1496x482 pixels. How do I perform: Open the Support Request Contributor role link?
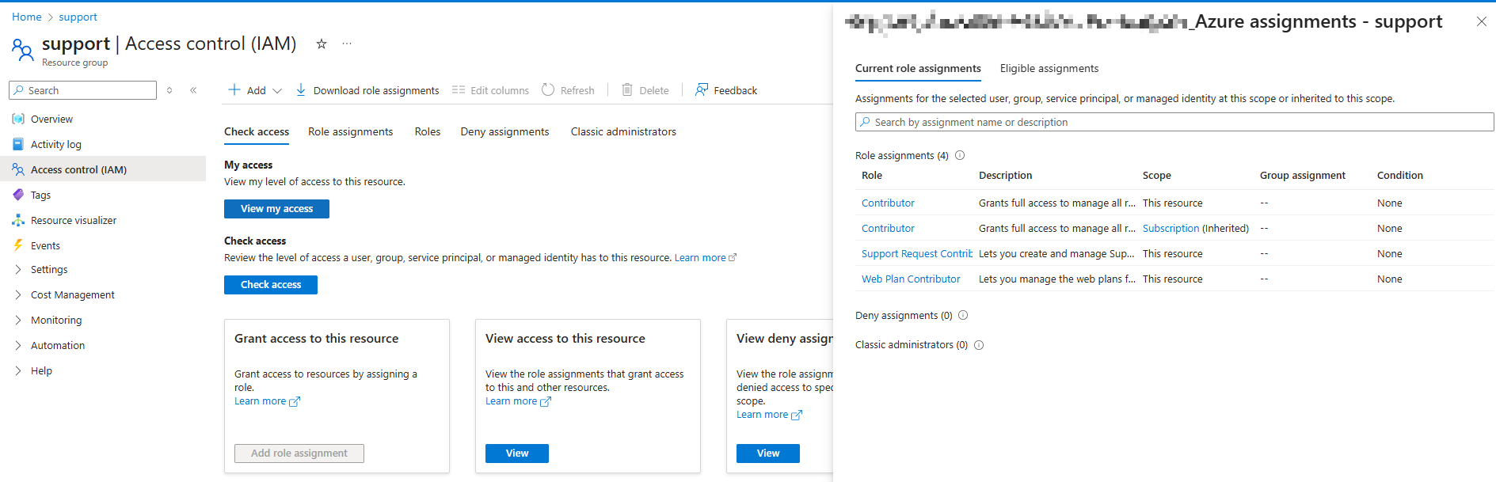tap(917, 254)
